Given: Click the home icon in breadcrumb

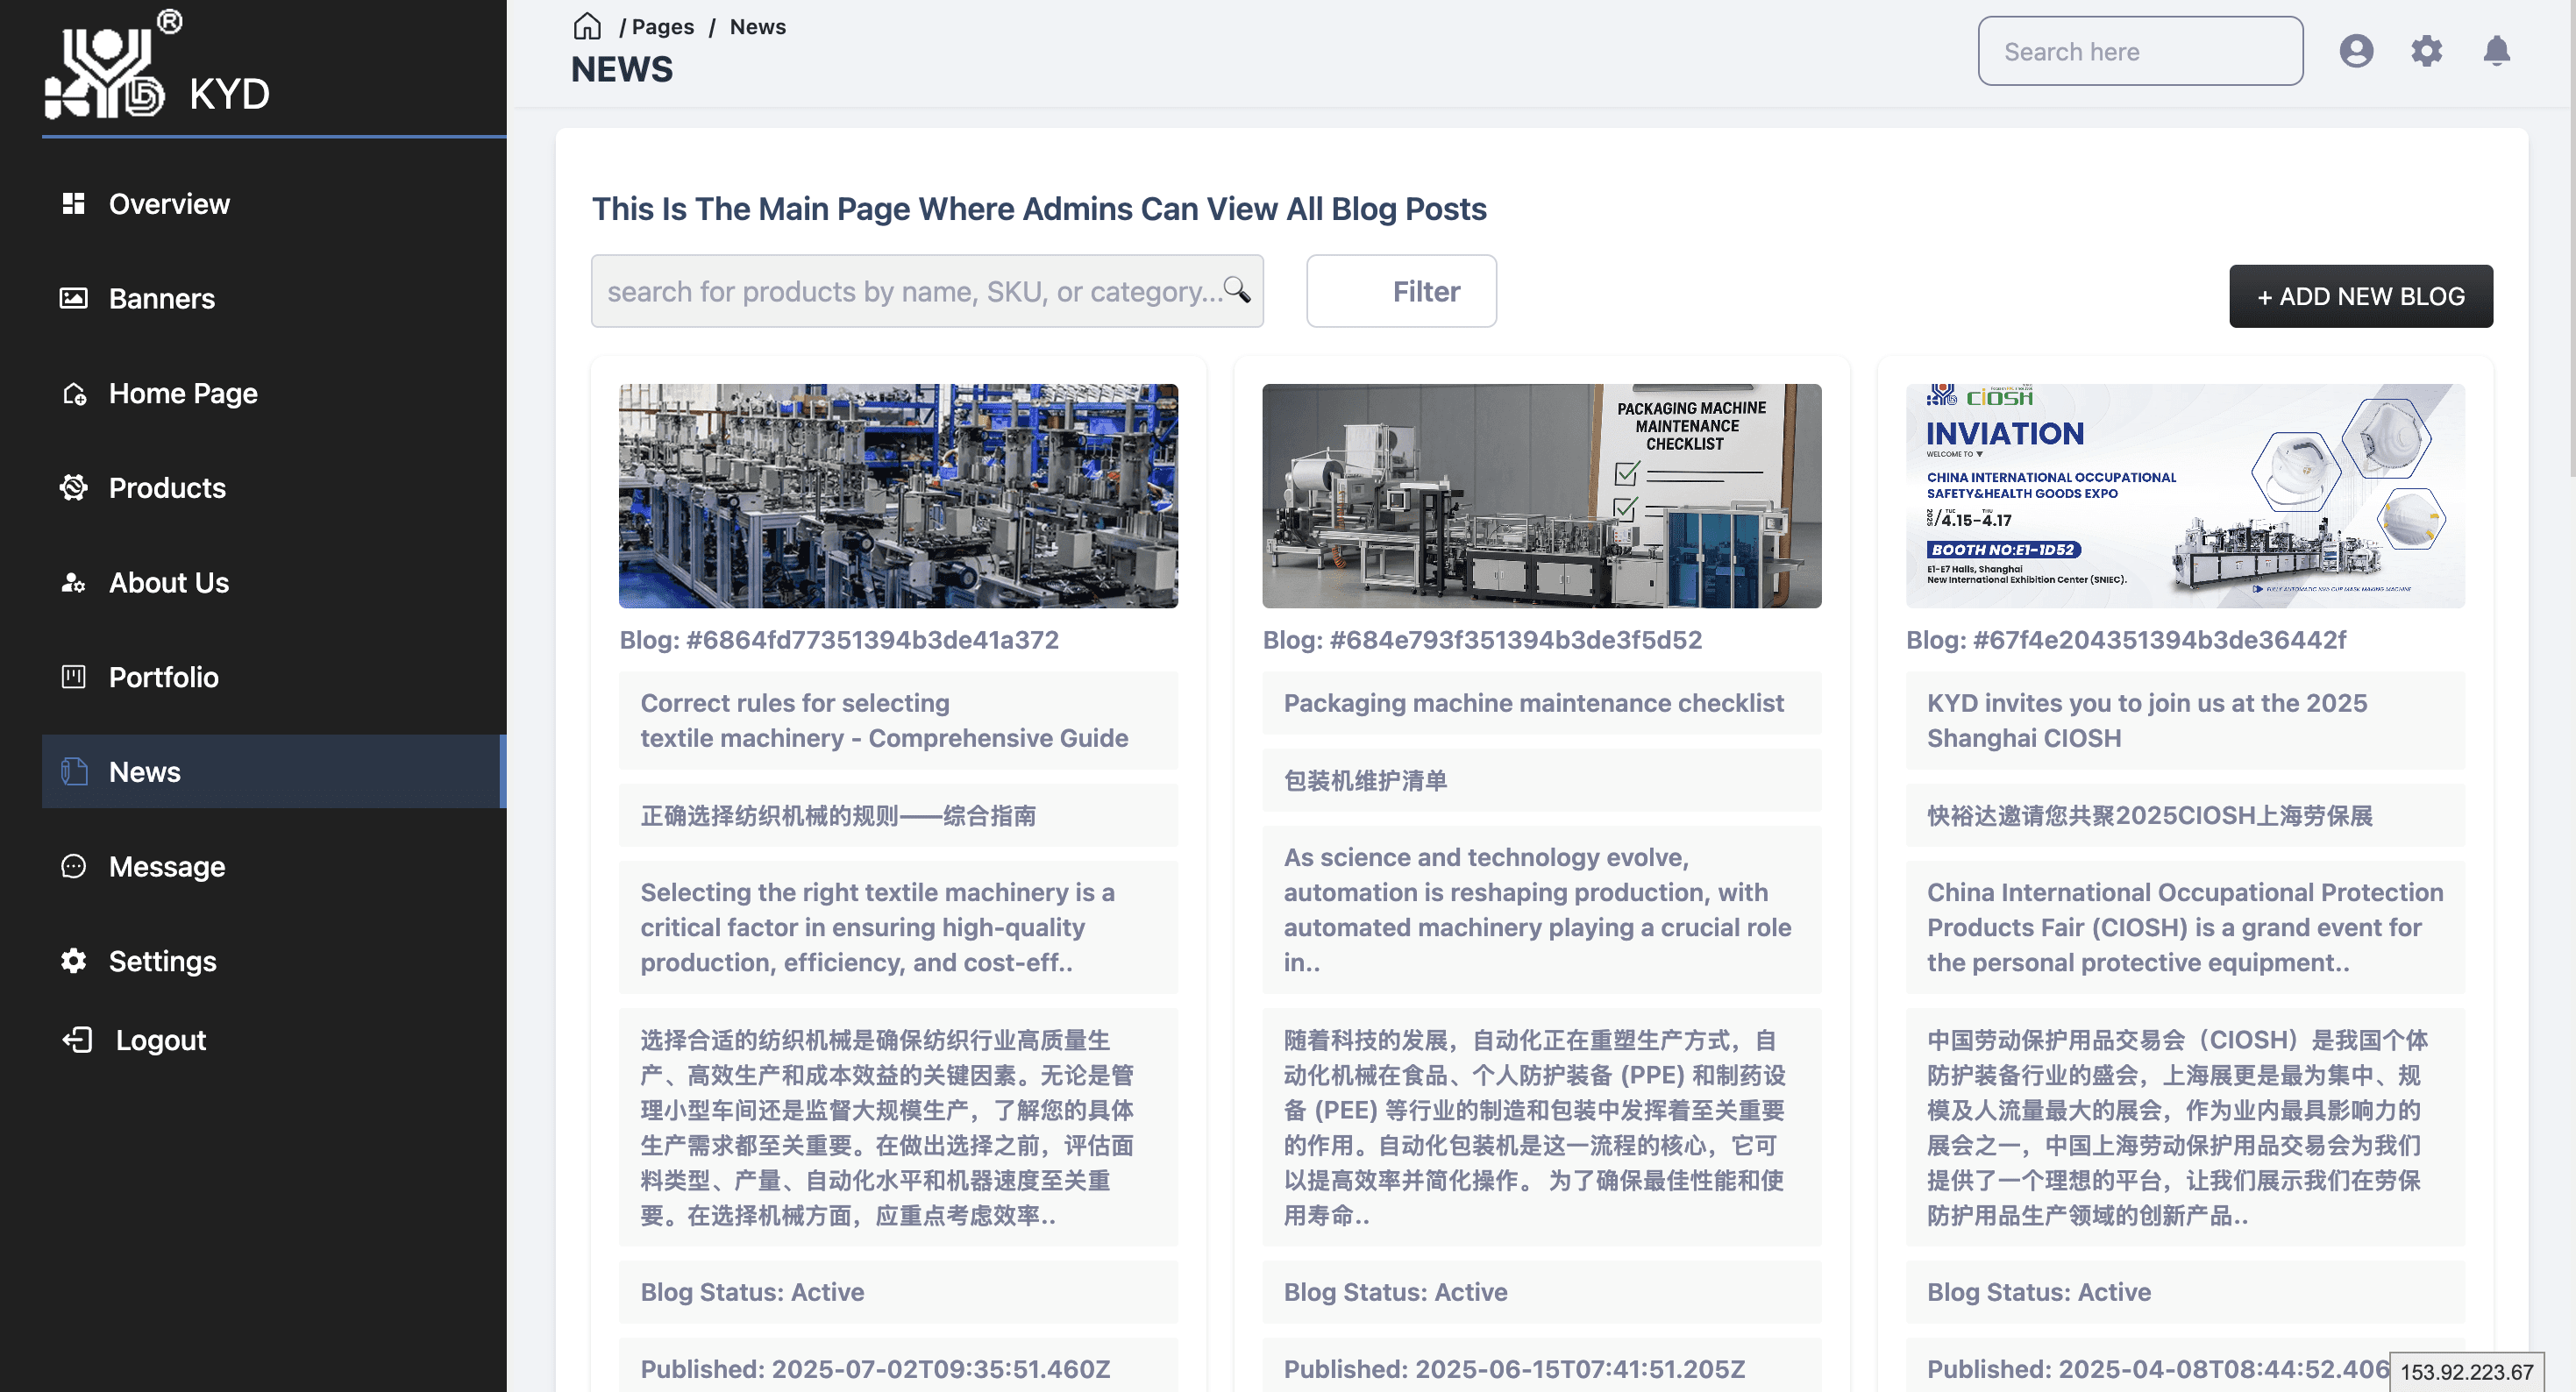Looking at the screenshot, I should tap(587, 26).
